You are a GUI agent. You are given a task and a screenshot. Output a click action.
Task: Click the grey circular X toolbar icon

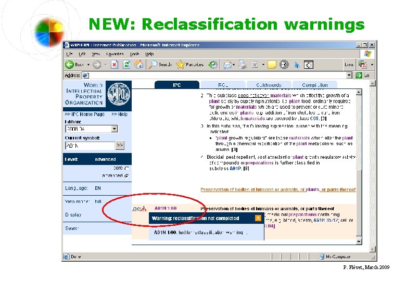point(284,65)
